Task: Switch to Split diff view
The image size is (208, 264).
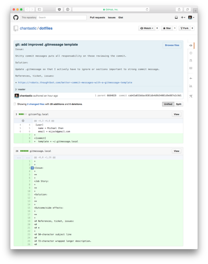Action: point(179,104)
